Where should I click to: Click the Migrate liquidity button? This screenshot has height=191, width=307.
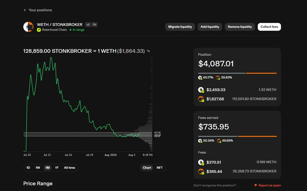coord(180,27)
